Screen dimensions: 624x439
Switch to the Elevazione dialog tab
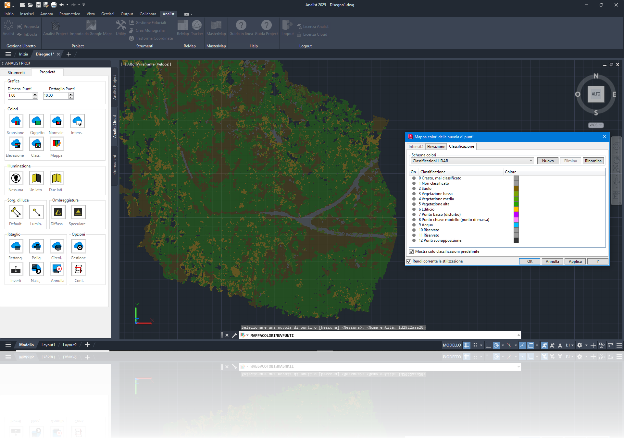coord(436,147)
